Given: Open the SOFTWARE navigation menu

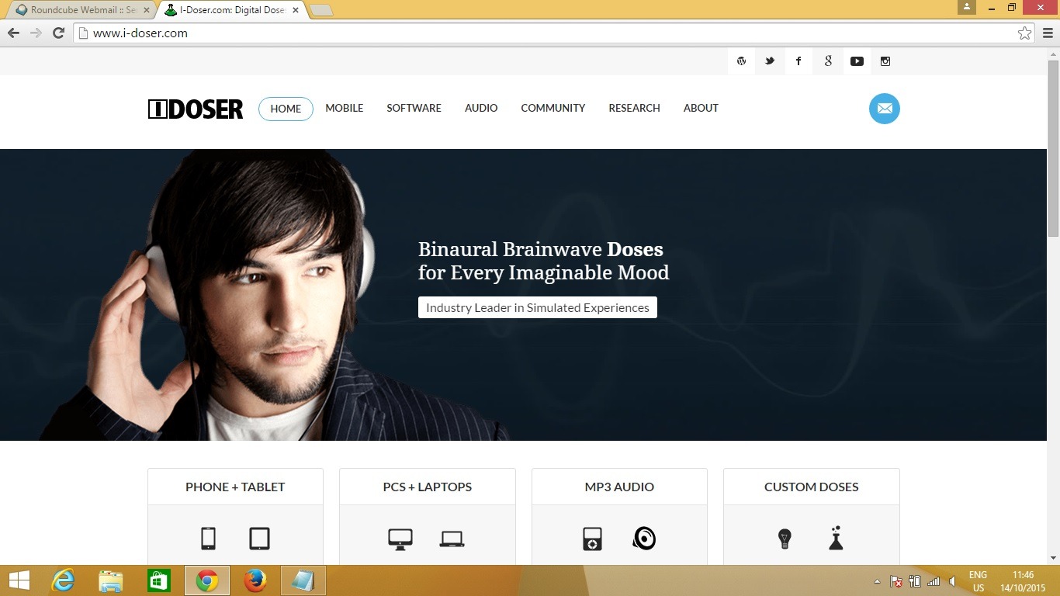Looking at the screenshot, I should [x=414, y=108].
